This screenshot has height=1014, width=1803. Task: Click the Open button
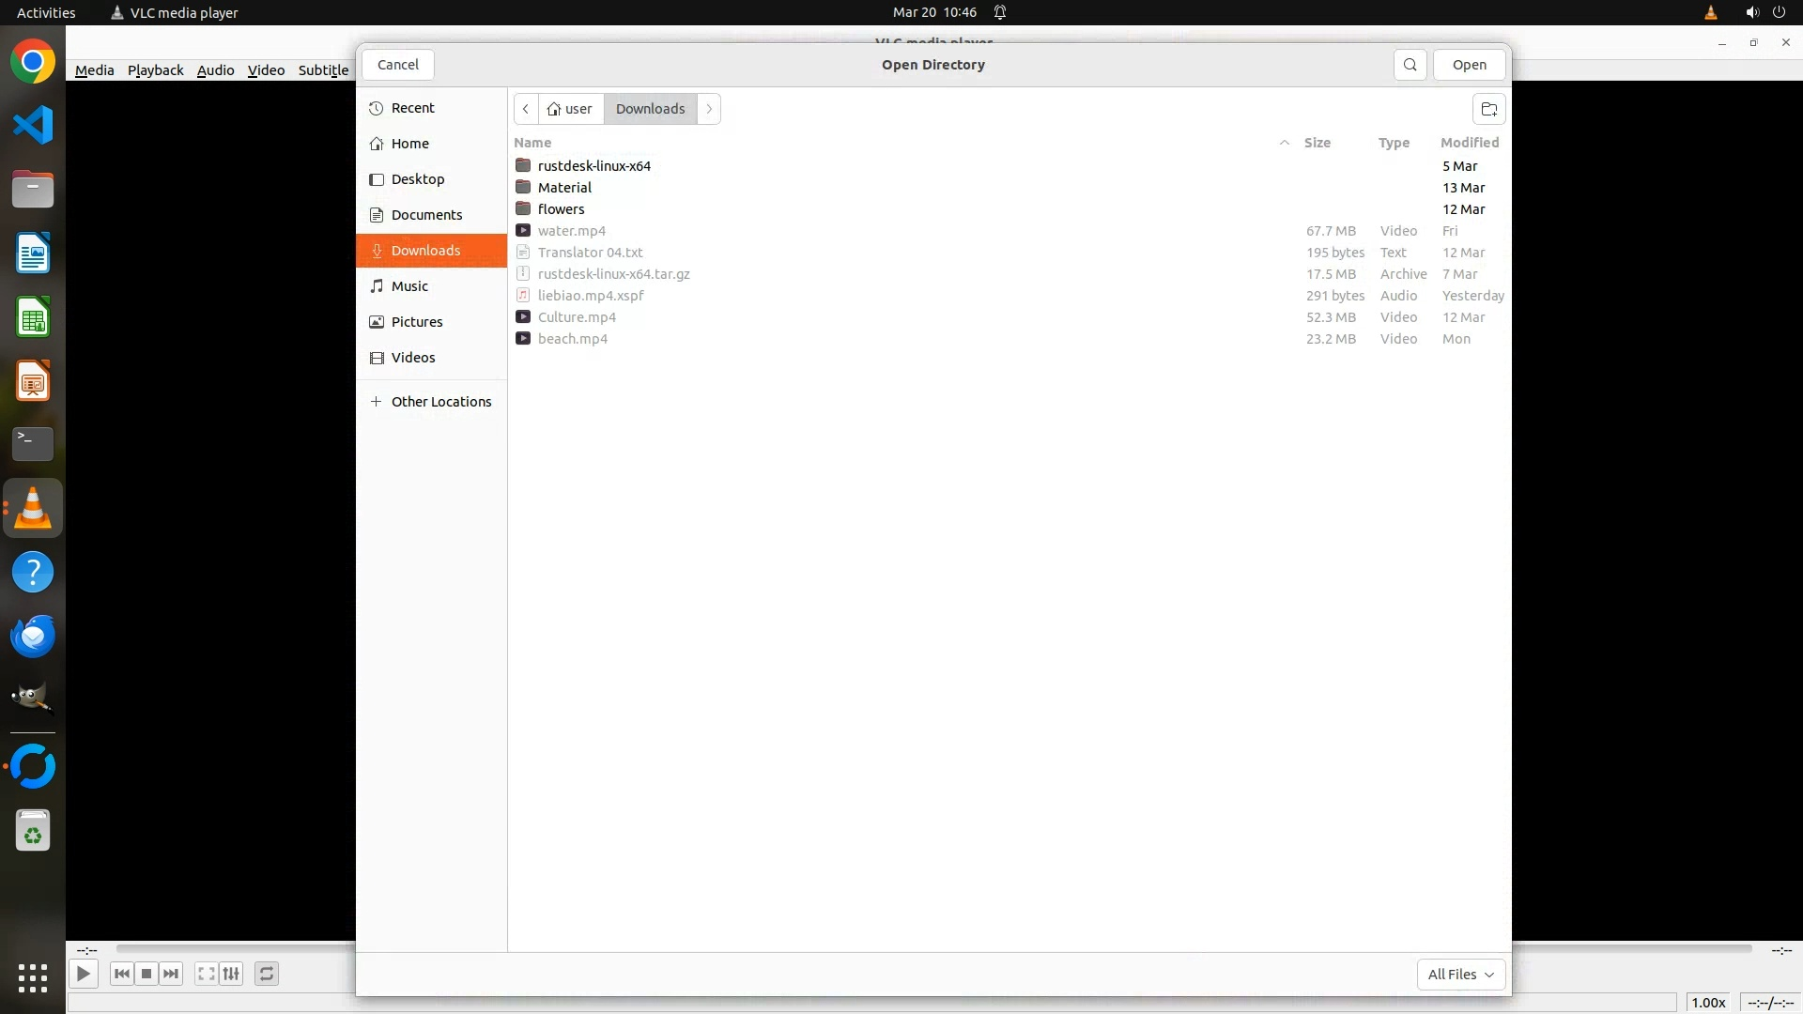pos(1469,65)
